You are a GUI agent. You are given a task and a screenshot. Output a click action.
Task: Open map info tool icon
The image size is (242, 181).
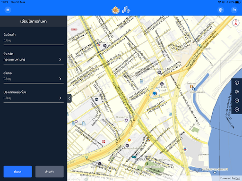click(237, 83)
